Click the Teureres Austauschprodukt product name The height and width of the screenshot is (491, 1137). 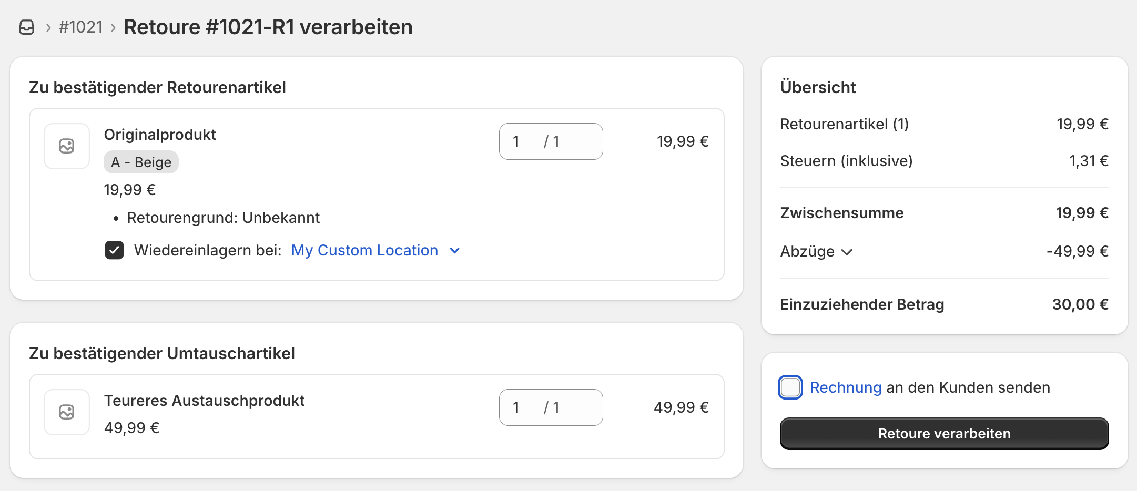204,401
